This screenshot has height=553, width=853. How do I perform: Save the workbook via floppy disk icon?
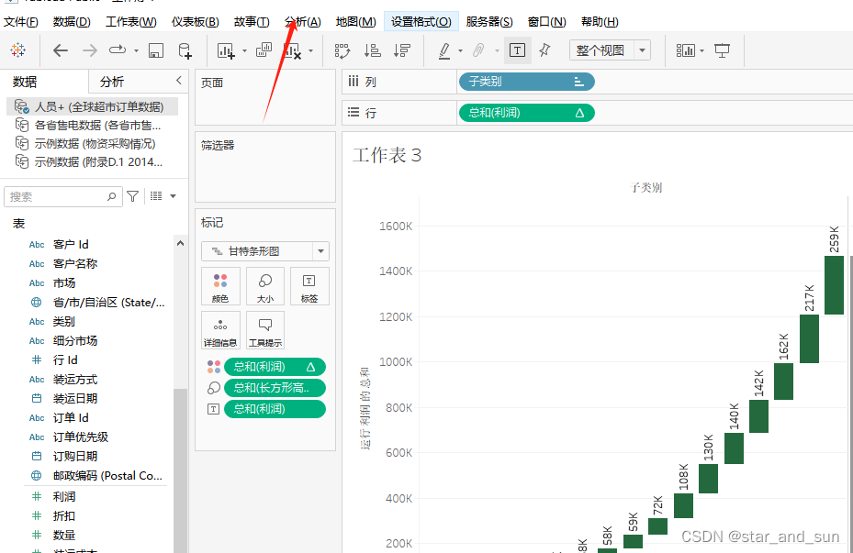point(156,51)
